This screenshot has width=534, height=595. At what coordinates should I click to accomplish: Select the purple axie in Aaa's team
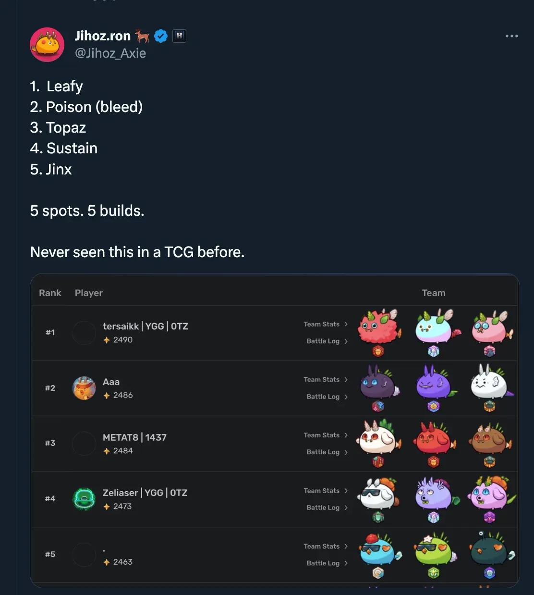point(433,383)
